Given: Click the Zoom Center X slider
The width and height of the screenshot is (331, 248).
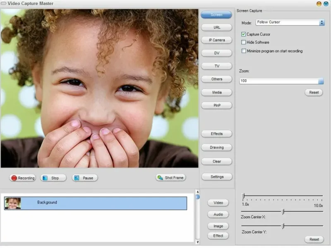Looking at the screenshot, I should coord(283,212).
